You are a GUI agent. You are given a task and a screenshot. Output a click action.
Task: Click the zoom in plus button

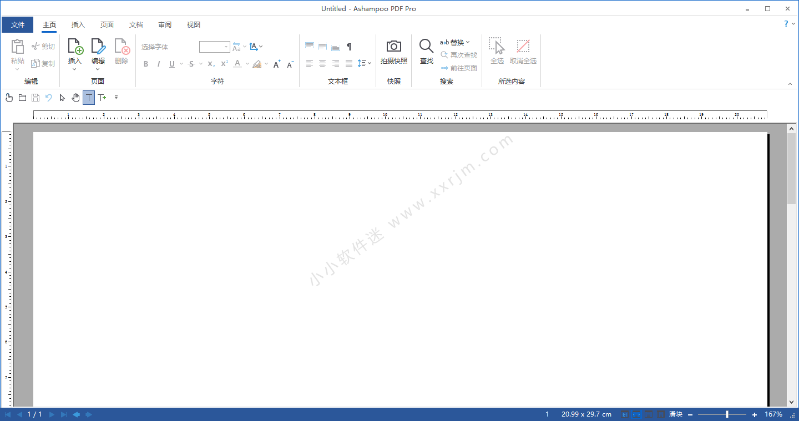(755, 414)
